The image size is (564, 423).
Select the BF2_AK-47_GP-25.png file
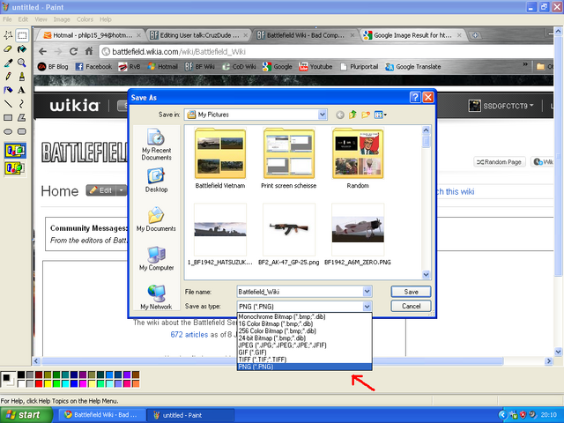289,234
